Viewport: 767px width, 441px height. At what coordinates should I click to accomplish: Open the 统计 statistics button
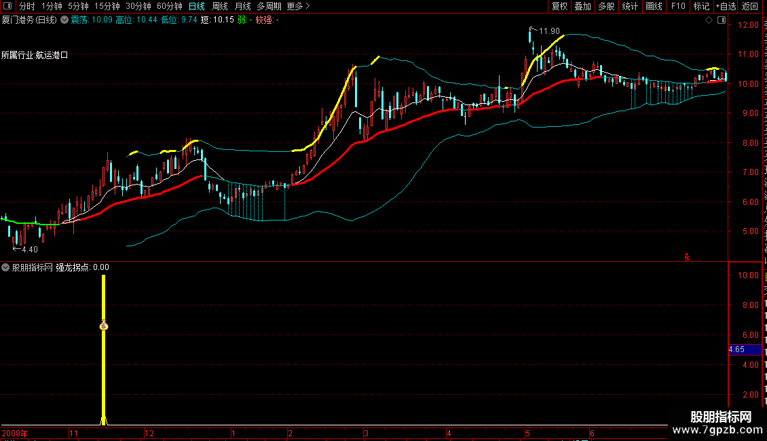(x=629, y=6)
